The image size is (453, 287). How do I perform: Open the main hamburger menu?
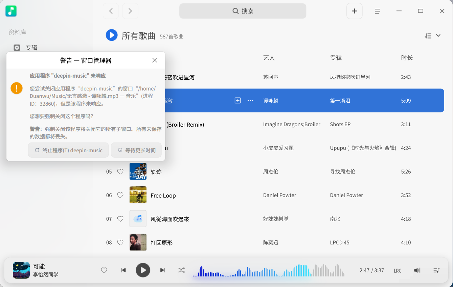click(378, 11)
